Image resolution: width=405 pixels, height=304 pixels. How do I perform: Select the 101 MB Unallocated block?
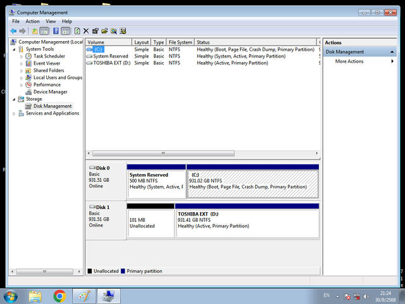151,220
